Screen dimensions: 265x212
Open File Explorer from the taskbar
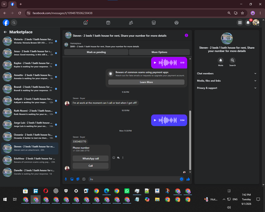pyautogui.click(x=157, y=199)
